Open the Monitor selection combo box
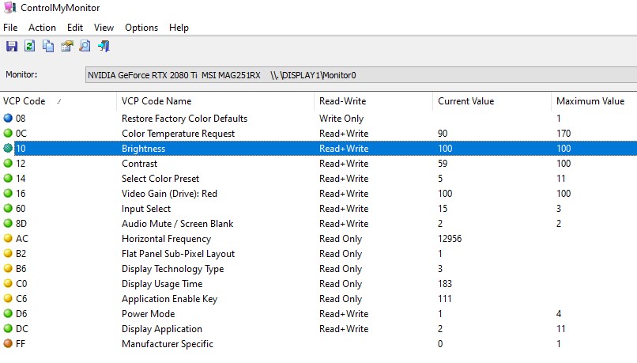 click(x=360, y=75)
